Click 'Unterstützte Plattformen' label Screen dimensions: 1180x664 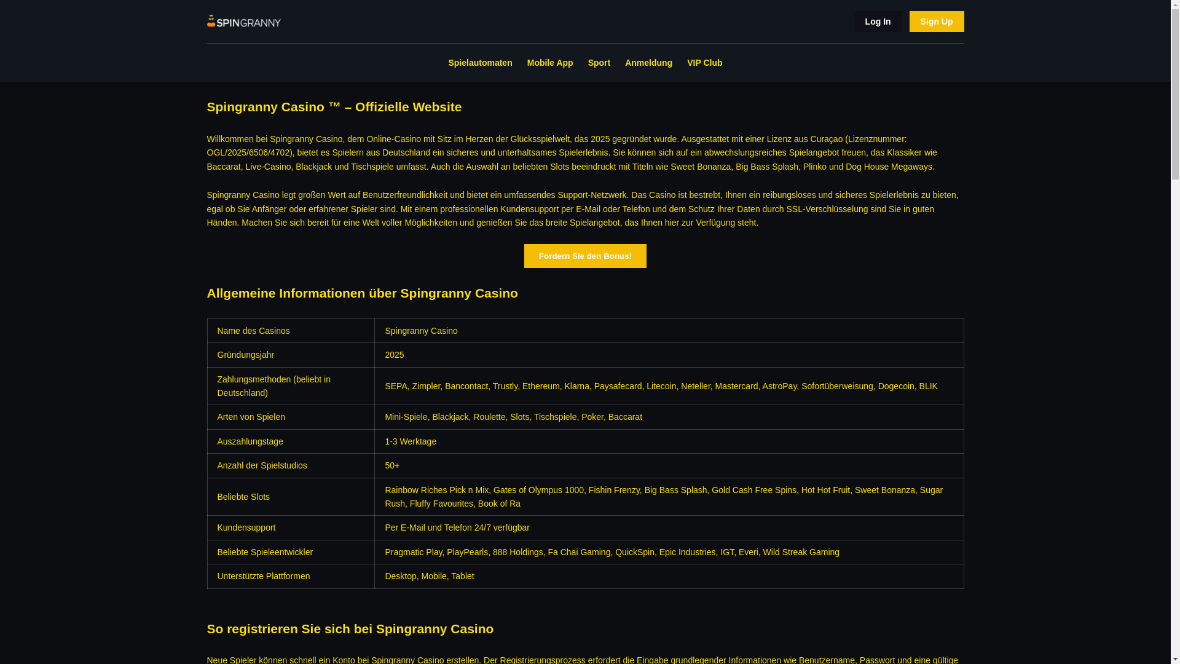point(263,576)
